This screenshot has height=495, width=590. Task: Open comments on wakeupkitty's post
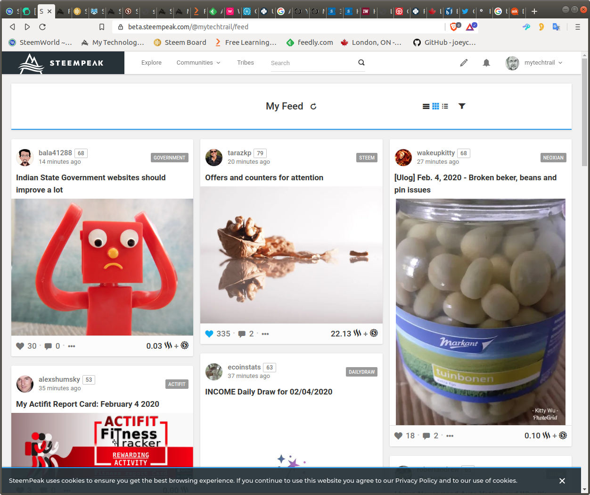426,436
